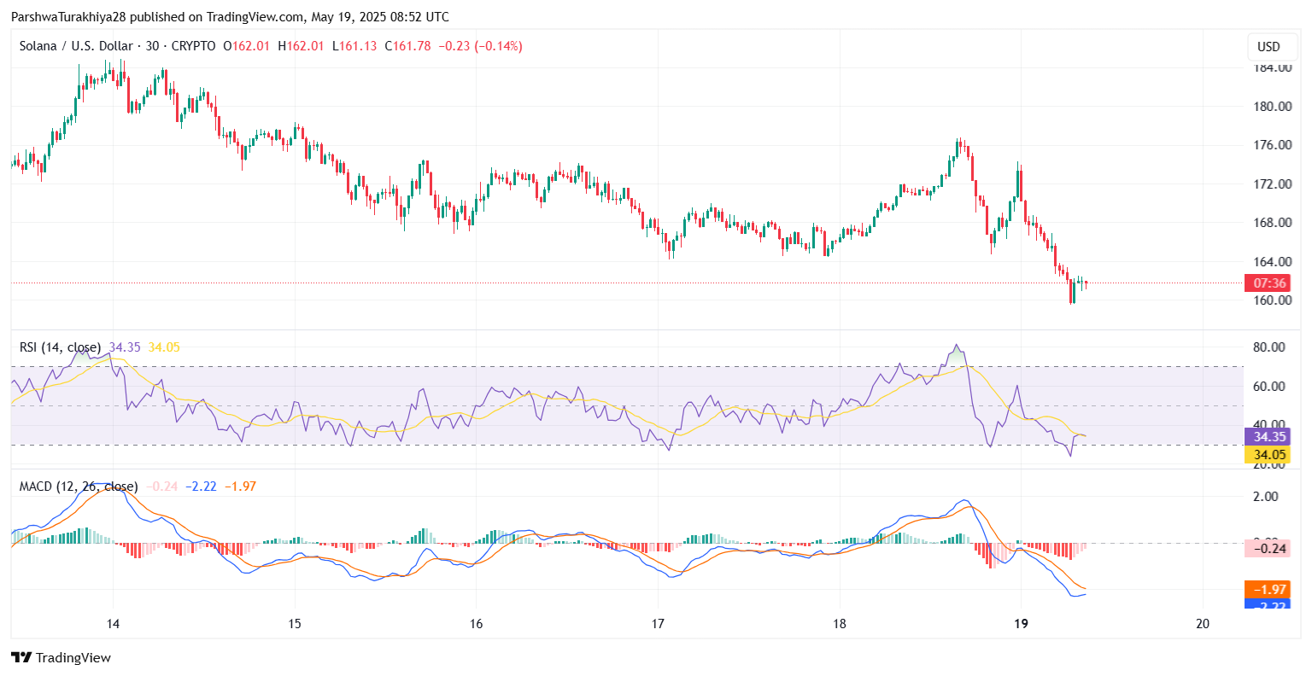Image resolution: width=1312 pixels, height=676 pixels.
Task: Select the MACD (12, 26, close) indicator title
Action: pyautogui.click(x=78, y=487)
